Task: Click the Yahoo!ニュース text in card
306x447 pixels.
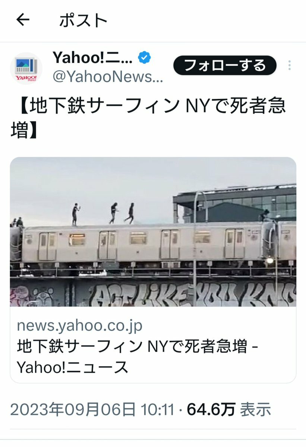Action: click(72, 367)
